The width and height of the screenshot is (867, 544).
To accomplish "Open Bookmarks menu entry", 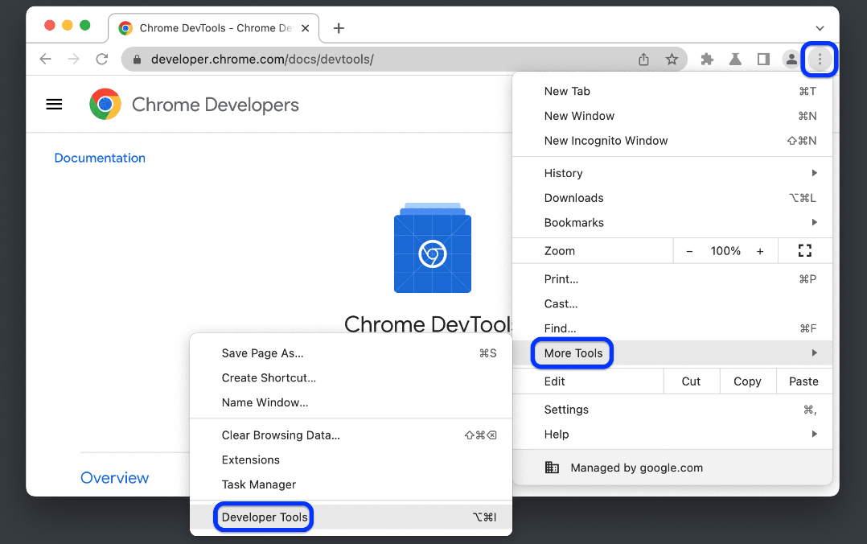I will pyautogui.click(x=672, y=222).
